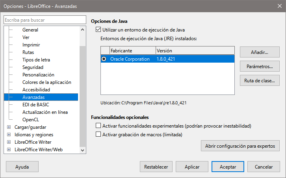The image size is (286, 178).
Task: Click the tree scrollbar up arrow
Action: pos(82,30)
